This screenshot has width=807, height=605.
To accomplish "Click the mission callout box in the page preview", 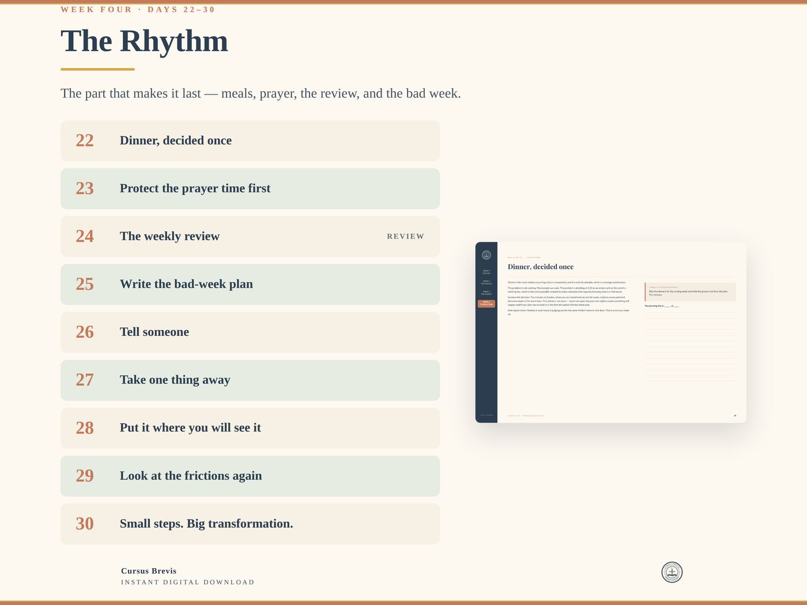I will coord(691,292).
